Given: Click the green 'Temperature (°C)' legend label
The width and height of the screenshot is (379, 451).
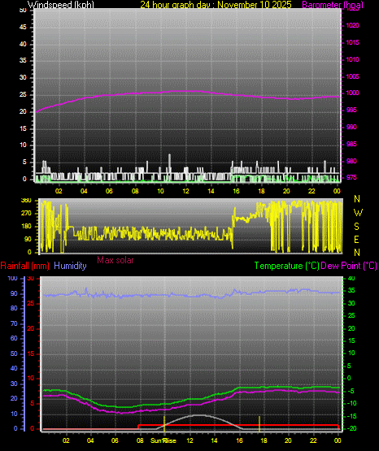Looking at the screenshot, I should coord(287,266).
